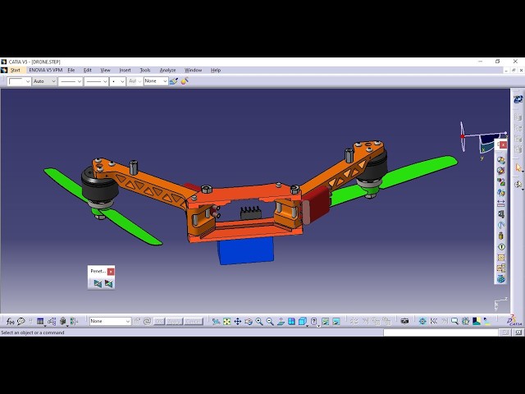
Task: Click the Zoom In magnifier
Action: pos(259,321)
